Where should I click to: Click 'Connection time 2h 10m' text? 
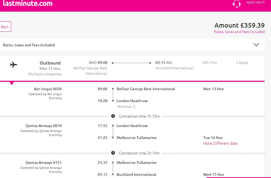pos(139,153)
